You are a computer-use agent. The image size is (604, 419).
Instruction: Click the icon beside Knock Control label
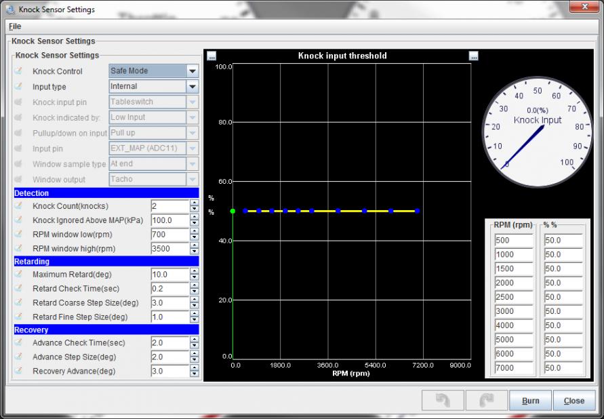[19, 71]
